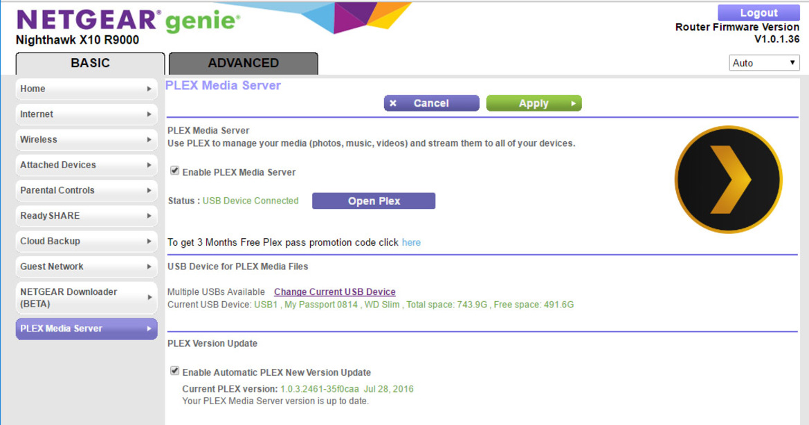Go to Parental Controls
The width and height of the screenshot is (809, 425).
pyautogui.click(x=87, y=190)
